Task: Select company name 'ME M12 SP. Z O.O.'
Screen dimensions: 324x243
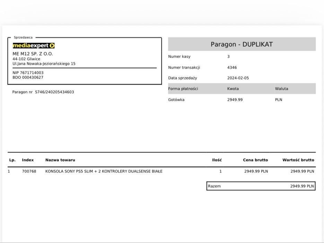Action: click(x=33, y=54)
